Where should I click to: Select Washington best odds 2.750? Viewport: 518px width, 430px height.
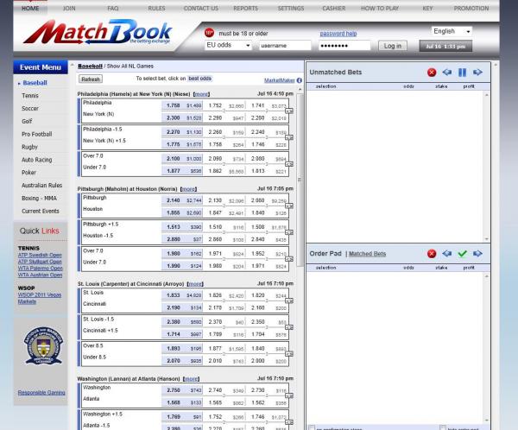182,390
